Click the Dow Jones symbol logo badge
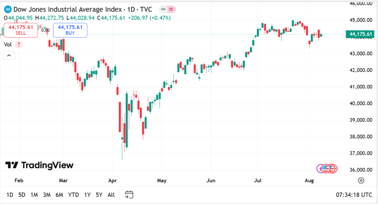The image size is (378, 204). 8,9
